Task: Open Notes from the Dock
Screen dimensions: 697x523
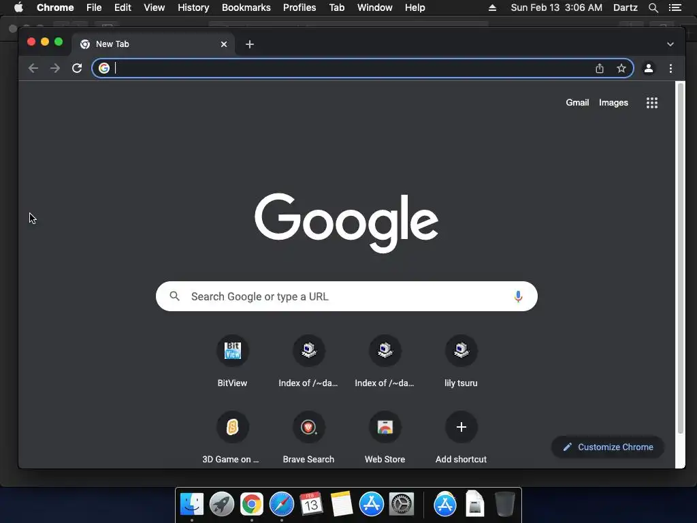Action: [x=342, y=504]
